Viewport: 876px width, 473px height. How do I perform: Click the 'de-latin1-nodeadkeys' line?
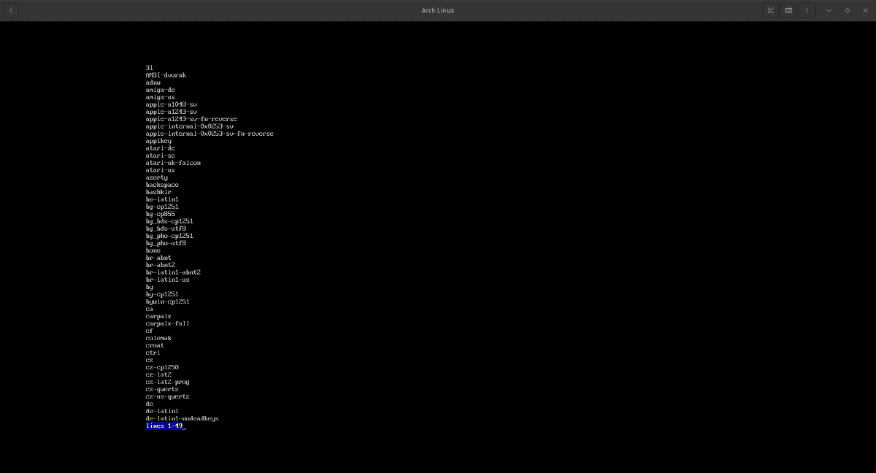[x=182, y=418]
